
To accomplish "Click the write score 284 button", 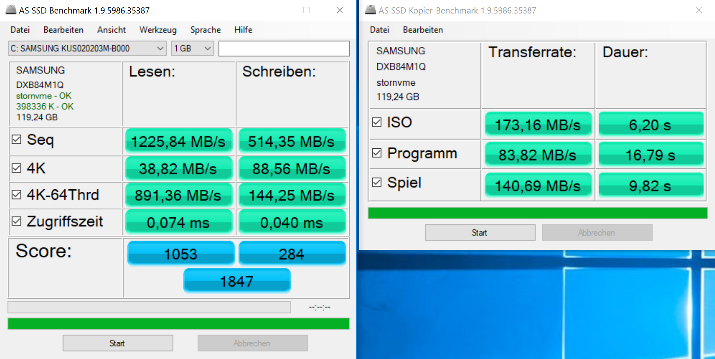I will click(x=292, y=254).
